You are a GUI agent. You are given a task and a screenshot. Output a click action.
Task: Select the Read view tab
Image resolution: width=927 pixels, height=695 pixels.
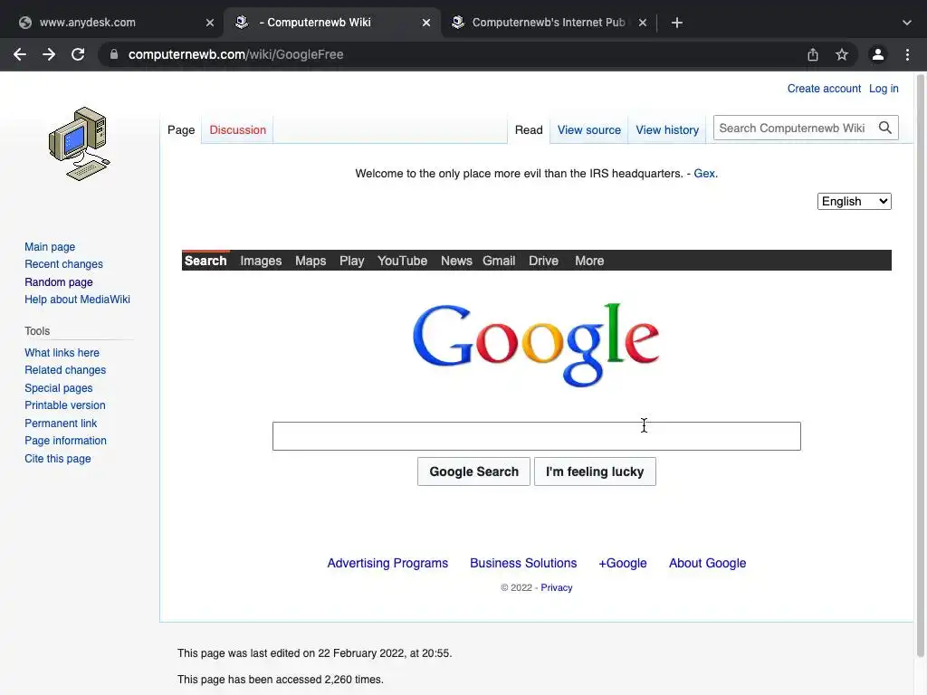529,130
